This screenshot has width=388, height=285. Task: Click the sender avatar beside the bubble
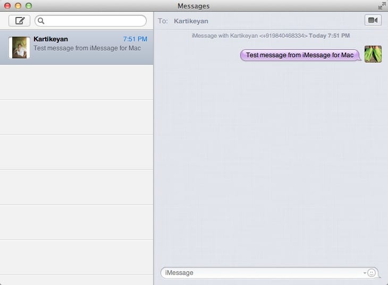pyautogui.click(x=373, y=54)
